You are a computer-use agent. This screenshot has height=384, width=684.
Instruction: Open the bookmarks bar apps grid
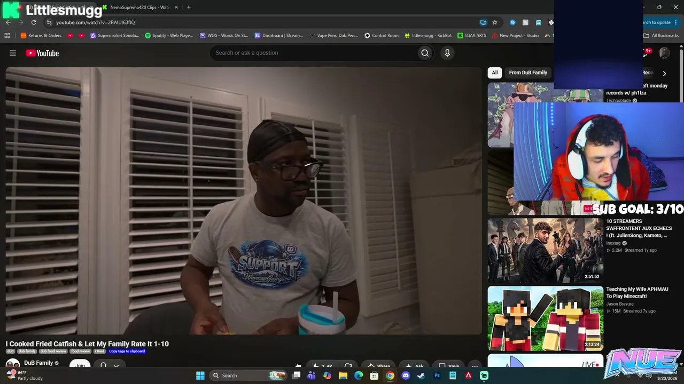[x=7, y=36]
